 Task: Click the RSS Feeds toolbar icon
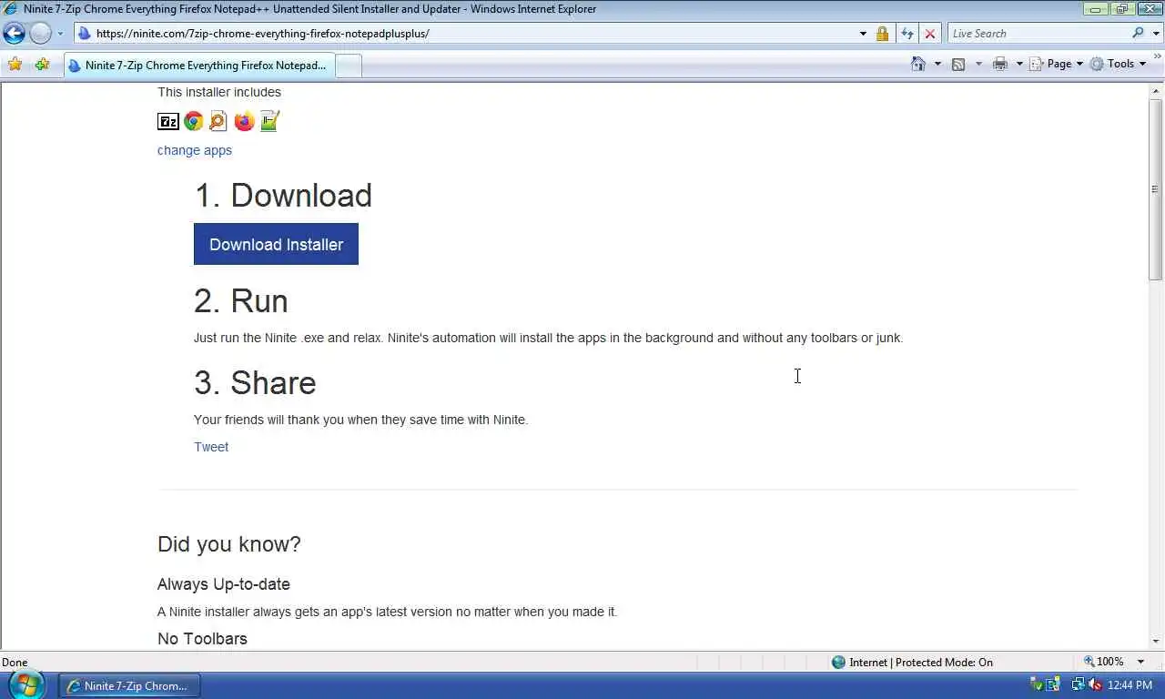coord(958,64)
